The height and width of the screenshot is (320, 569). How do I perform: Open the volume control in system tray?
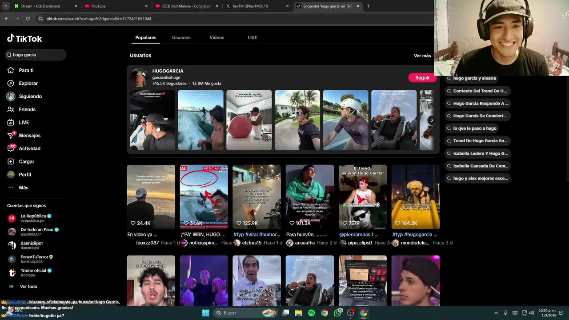click(532, 313)
